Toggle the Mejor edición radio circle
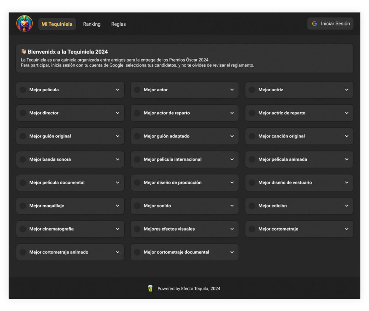The width and height of the screenshot is (369, 311). (x=252, y=206)
